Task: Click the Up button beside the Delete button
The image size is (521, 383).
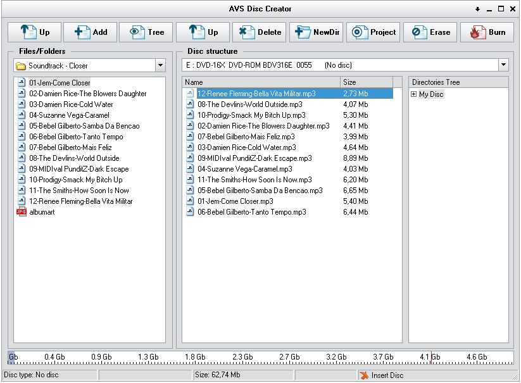Action: tap(203, 32)
